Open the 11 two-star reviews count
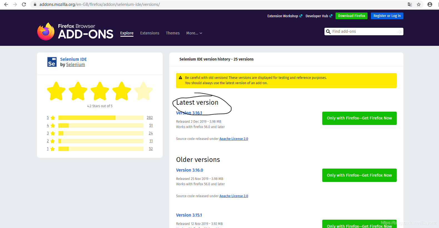 point(151,141)
